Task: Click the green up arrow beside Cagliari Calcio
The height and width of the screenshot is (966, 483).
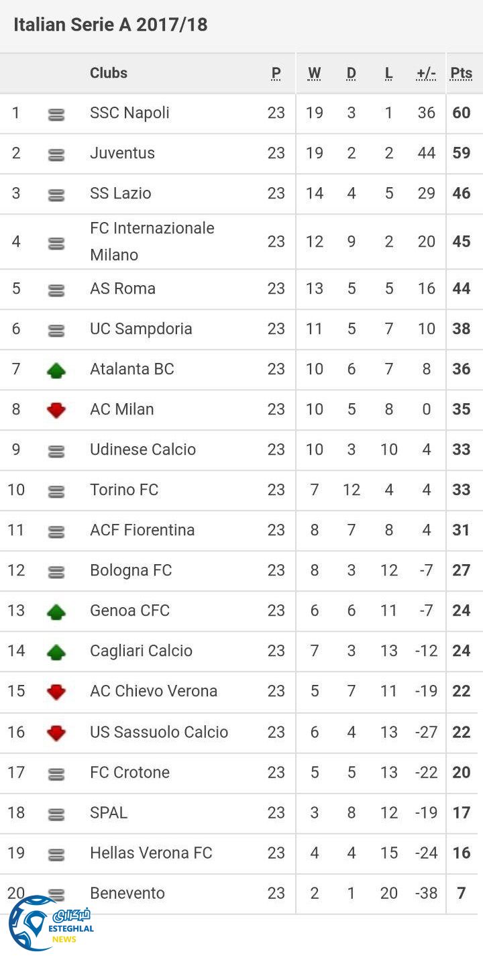Action: 56,651
